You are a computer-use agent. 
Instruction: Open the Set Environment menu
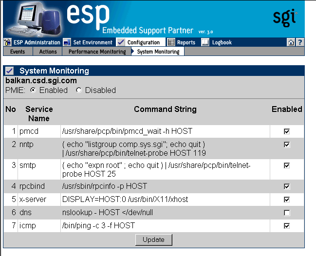[x=93, y=42]
